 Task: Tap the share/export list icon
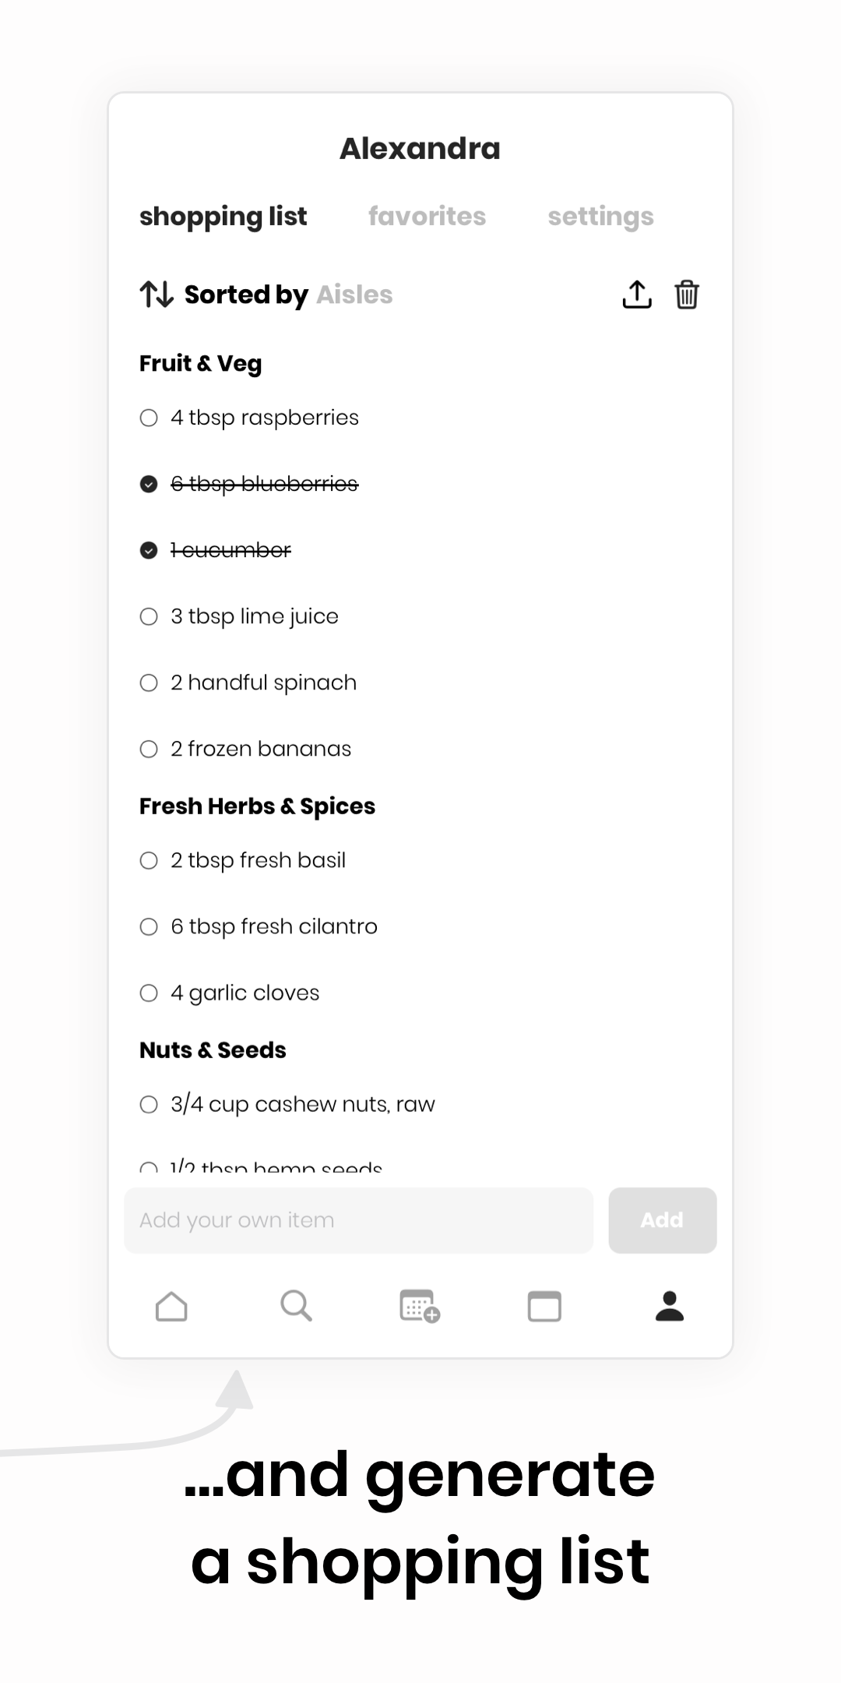pyautogui.click(x=637, y=295)
